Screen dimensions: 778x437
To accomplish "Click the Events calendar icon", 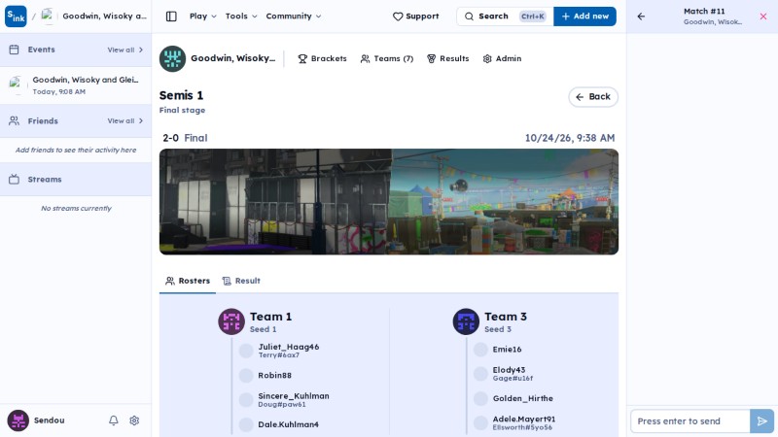I will (14, 50).
